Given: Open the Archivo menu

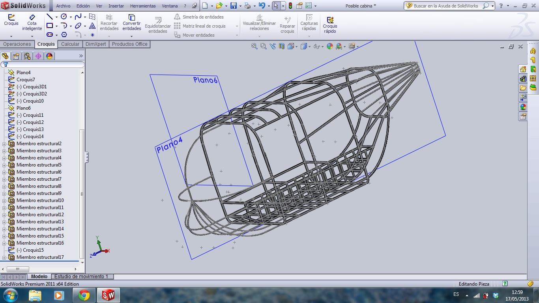Looking at the screenshot, I should tap(63, 6).
